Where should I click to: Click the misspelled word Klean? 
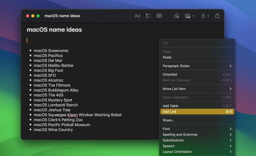pyautogui.click(x=72, y=115)
